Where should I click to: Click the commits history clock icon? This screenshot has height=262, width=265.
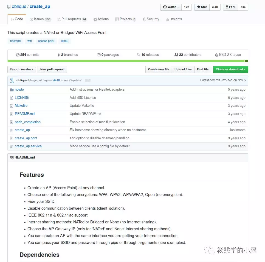18,55
